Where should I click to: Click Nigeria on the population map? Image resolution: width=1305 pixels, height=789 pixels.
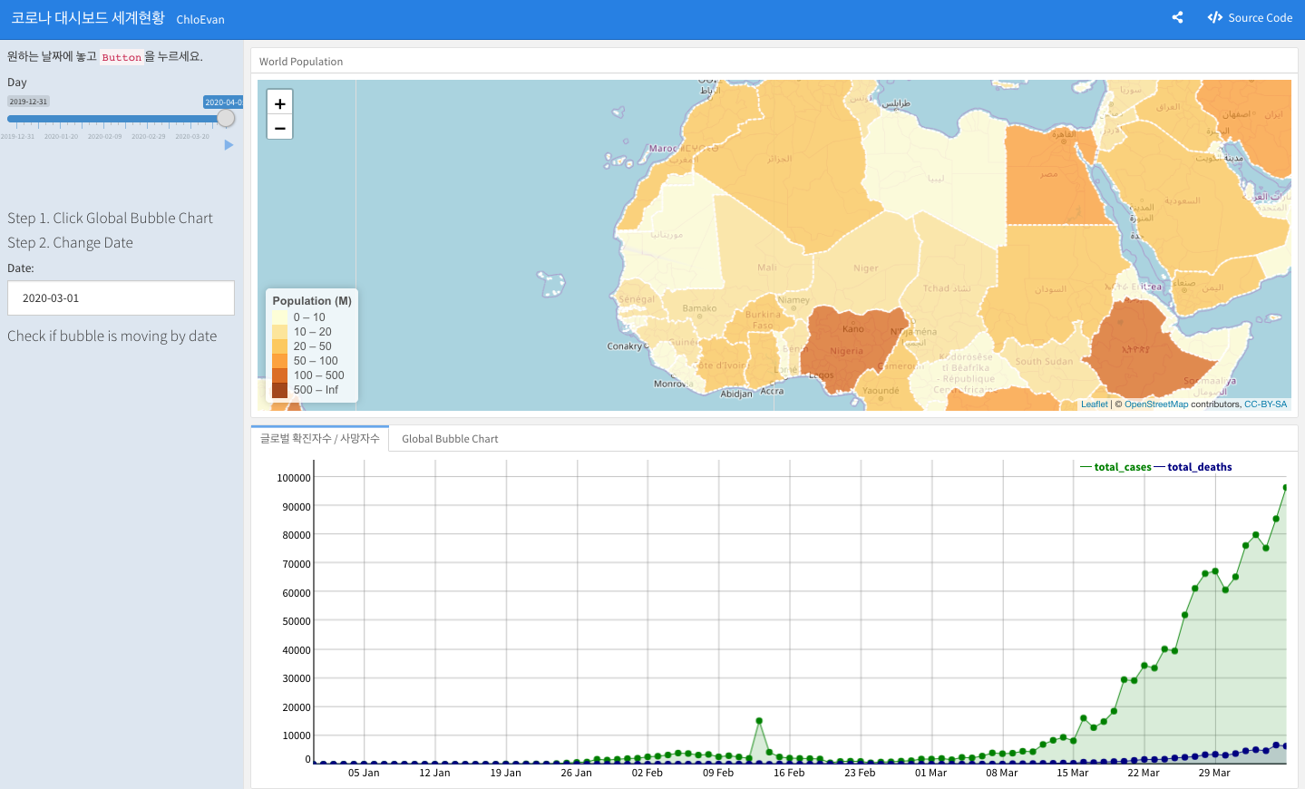click(848, 349)
